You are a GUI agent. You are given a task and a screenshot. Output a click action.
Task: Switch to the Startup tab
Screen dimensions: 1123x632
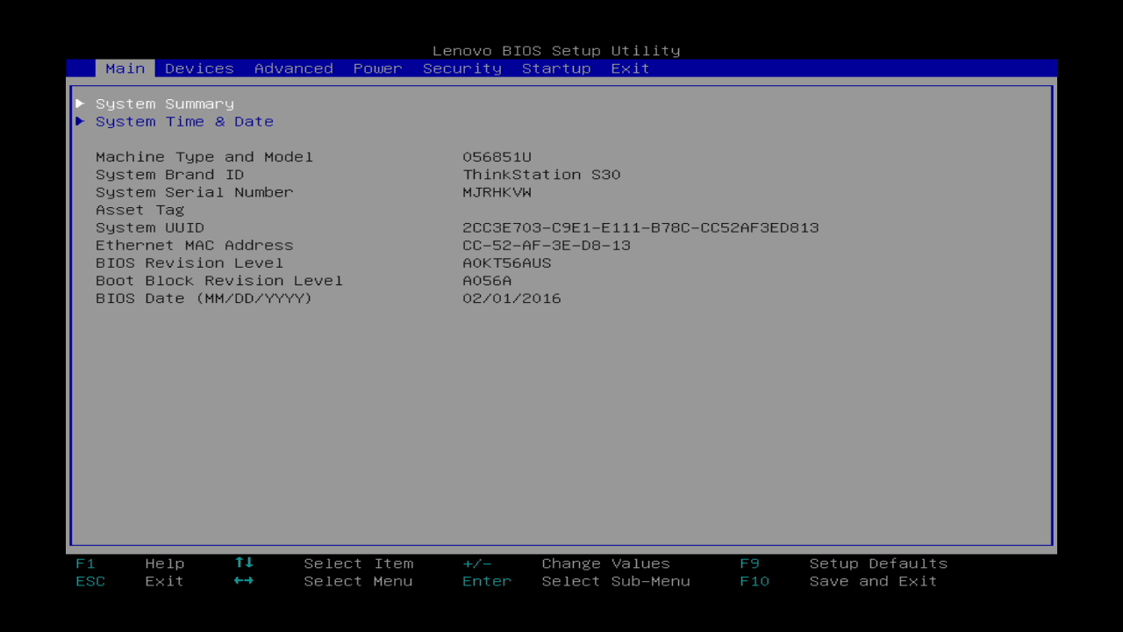click(x=556, y=68)
